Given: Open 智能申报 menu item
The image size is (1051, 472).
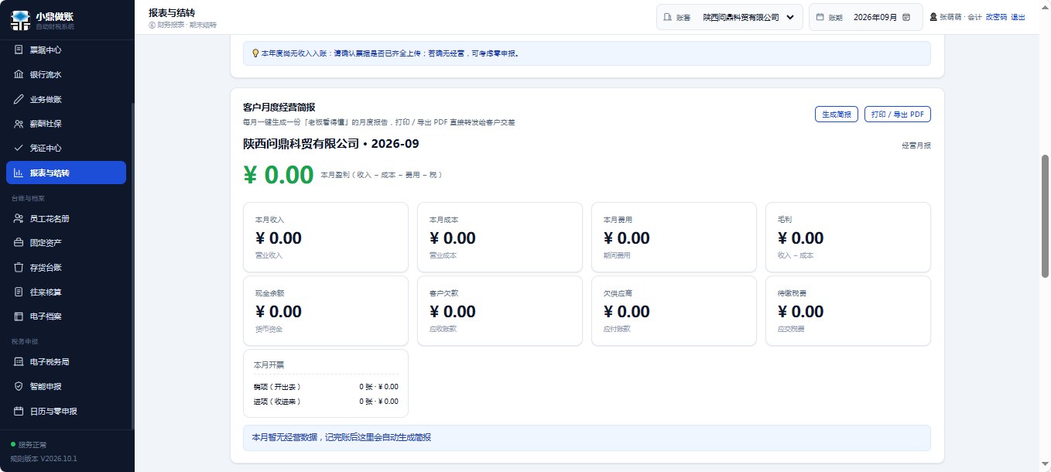Looking at the screenshot, I should tap(66, 386).
